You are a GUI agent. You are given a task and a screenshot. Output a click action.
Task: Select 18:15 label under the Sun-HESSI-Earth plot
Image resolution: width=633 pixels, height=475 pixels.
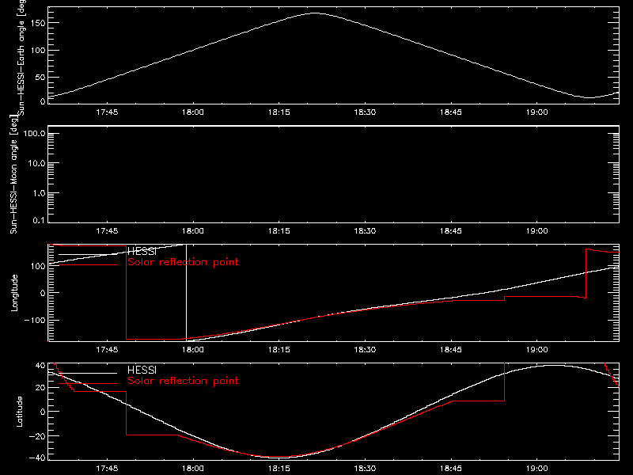(x=279, y=112)
